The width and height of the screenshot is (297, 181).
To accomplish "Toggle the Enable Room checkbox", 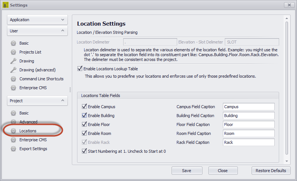I will pos(84,133).
